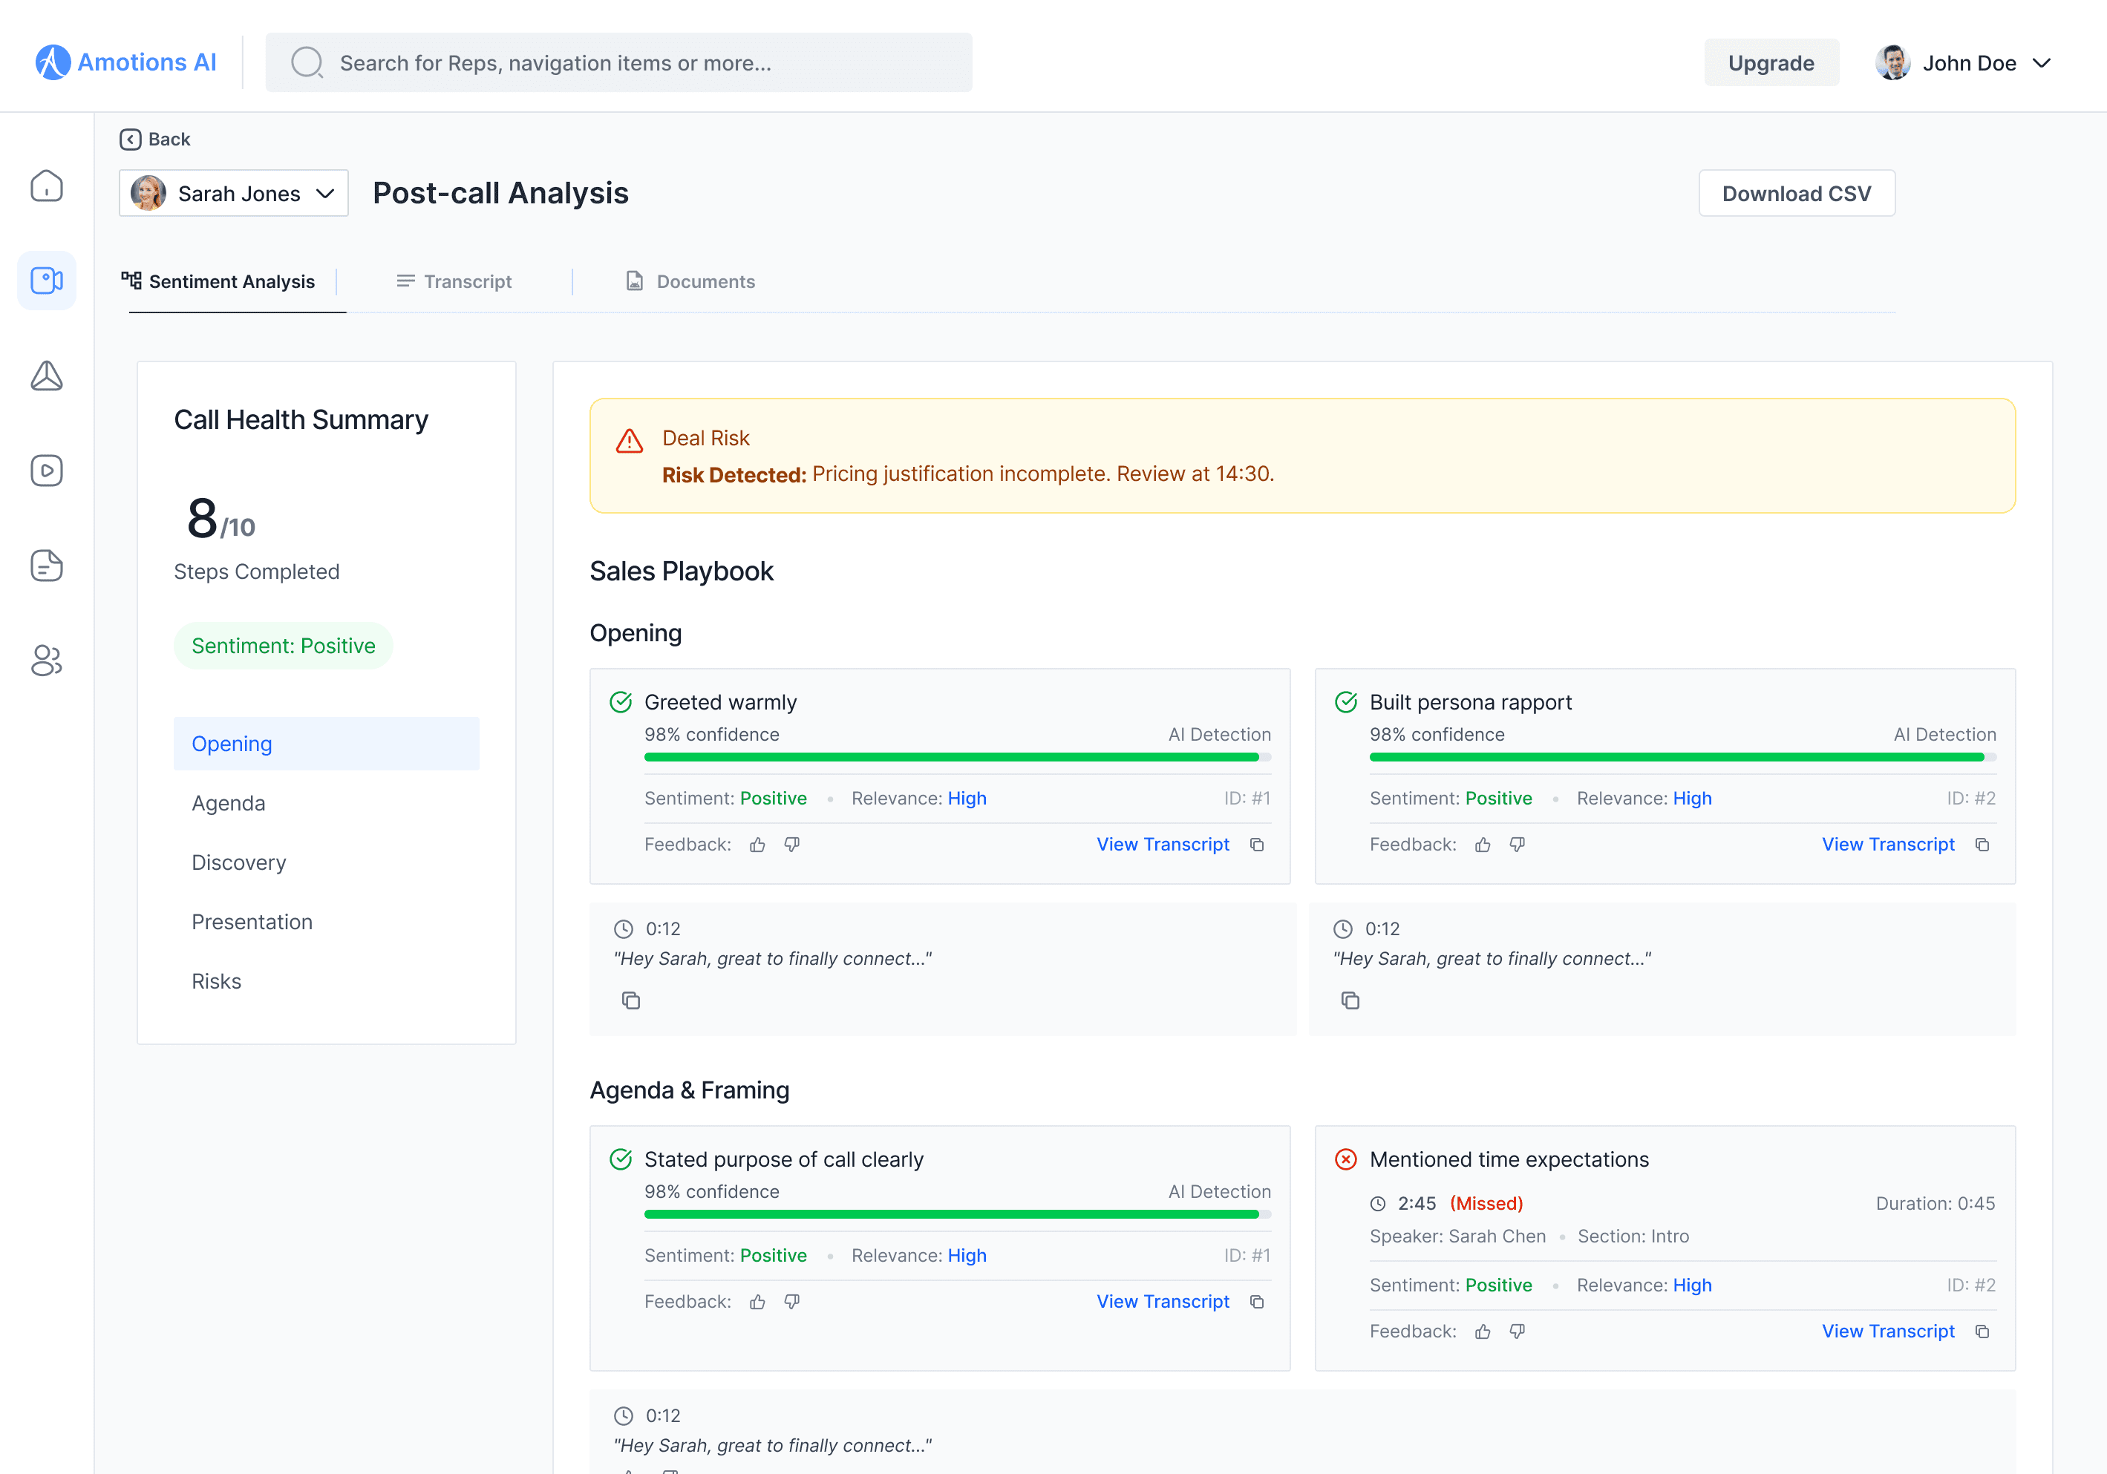Give thumbs down on Built persona rapport
This screenshot has width=2107, height=1474.
click(1517, 845)
